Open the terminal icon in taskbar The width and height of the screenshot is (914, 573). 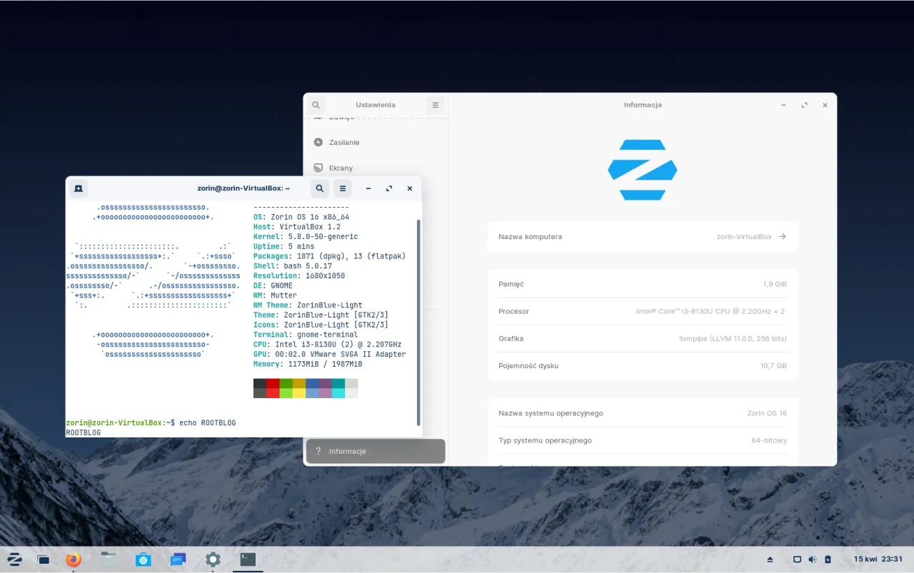(x=247, y=559)
